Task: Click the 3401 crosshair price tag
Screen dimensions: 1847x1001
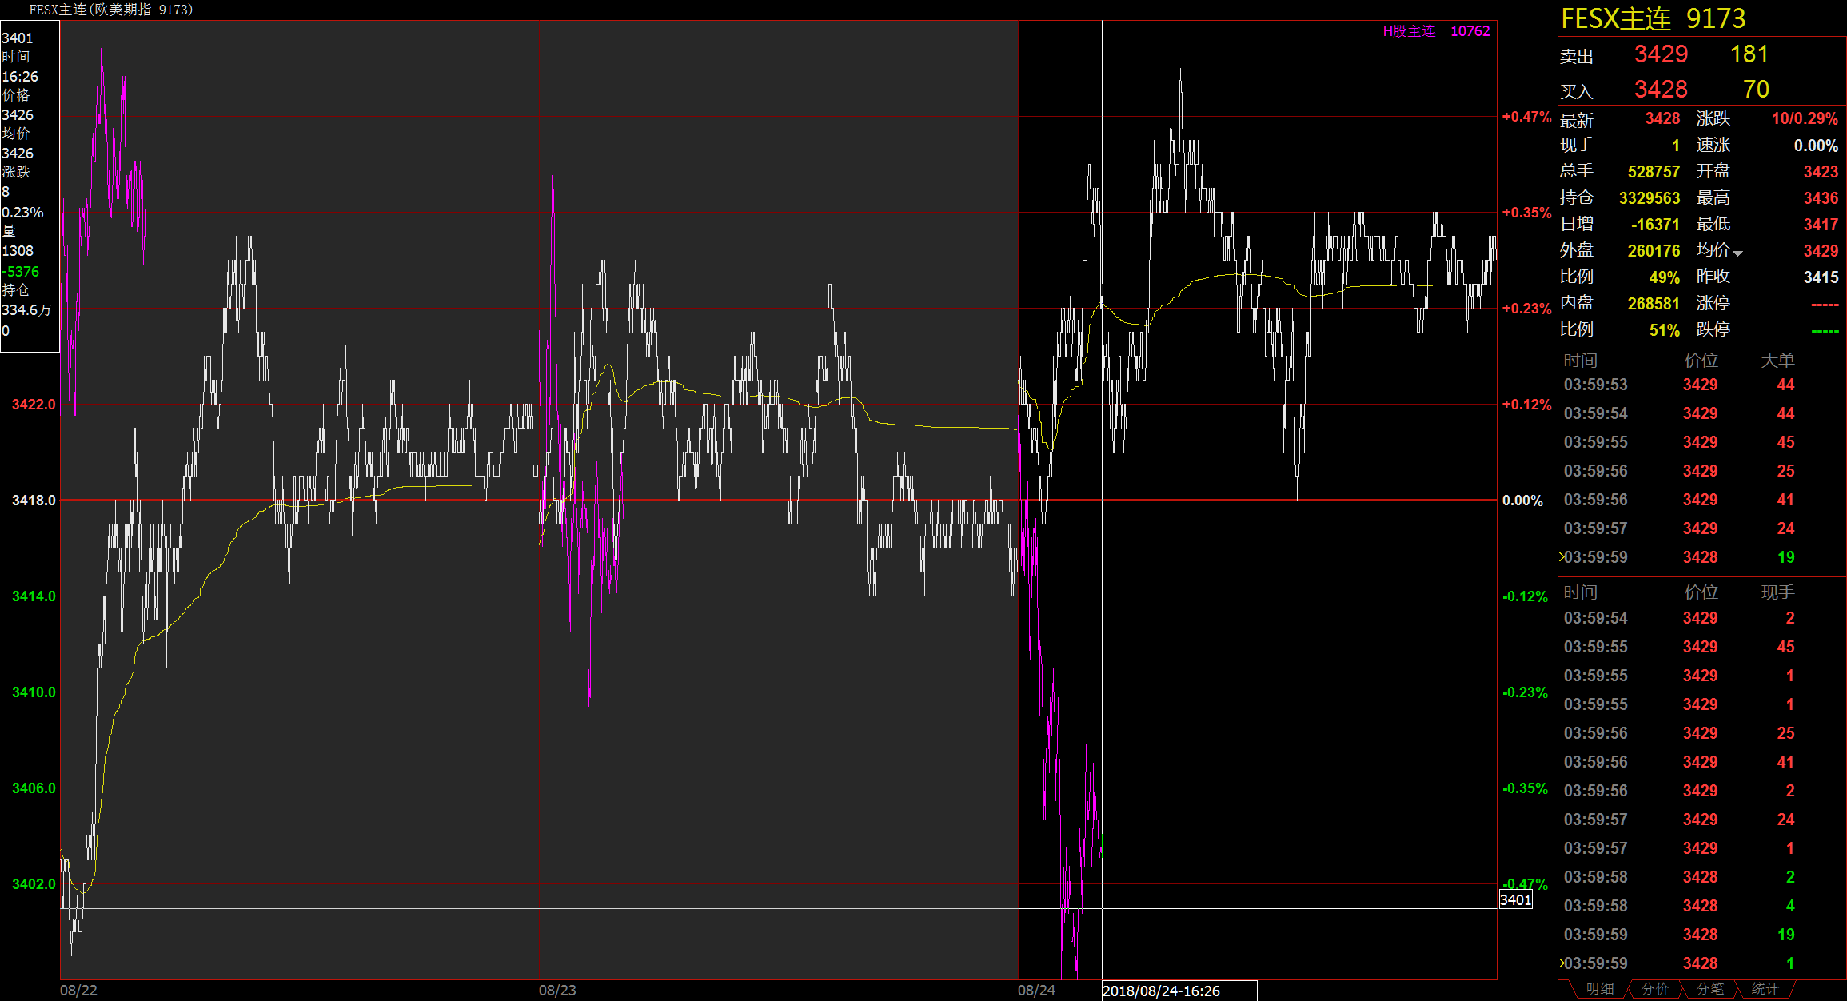Action: pyautogui.click(x=1515, y=900)
